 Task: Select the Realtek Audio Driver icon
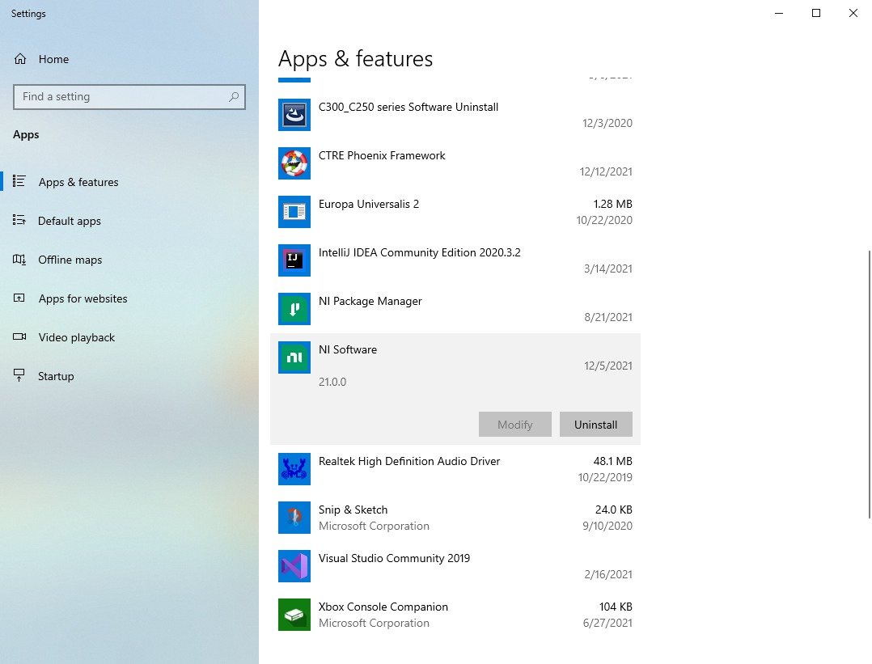click(294, 469)
